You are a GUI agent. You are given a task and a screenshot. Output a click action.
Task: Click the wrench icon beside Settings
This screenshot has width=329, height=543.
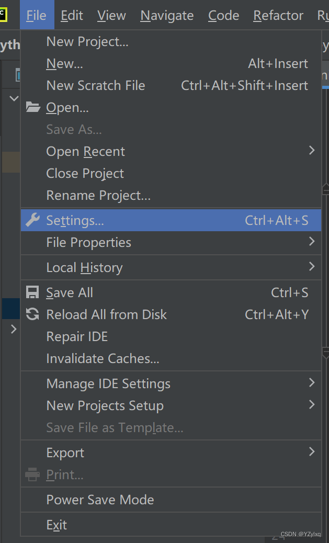pyautogui.click(x=33, y=220)
